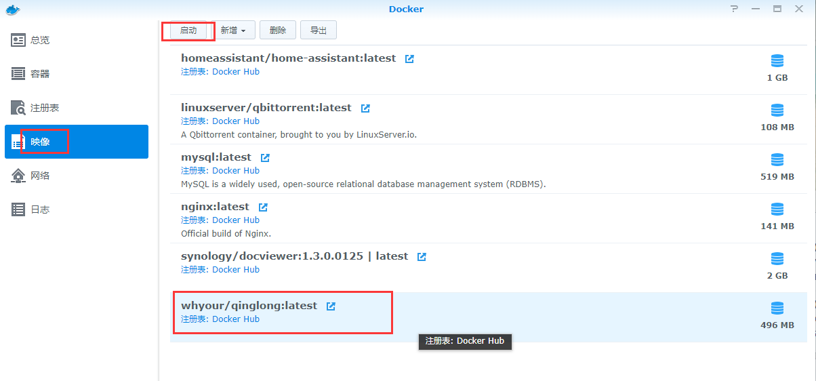
Task: Click the Qbittorrent container description text
Action: click(299, 135)
